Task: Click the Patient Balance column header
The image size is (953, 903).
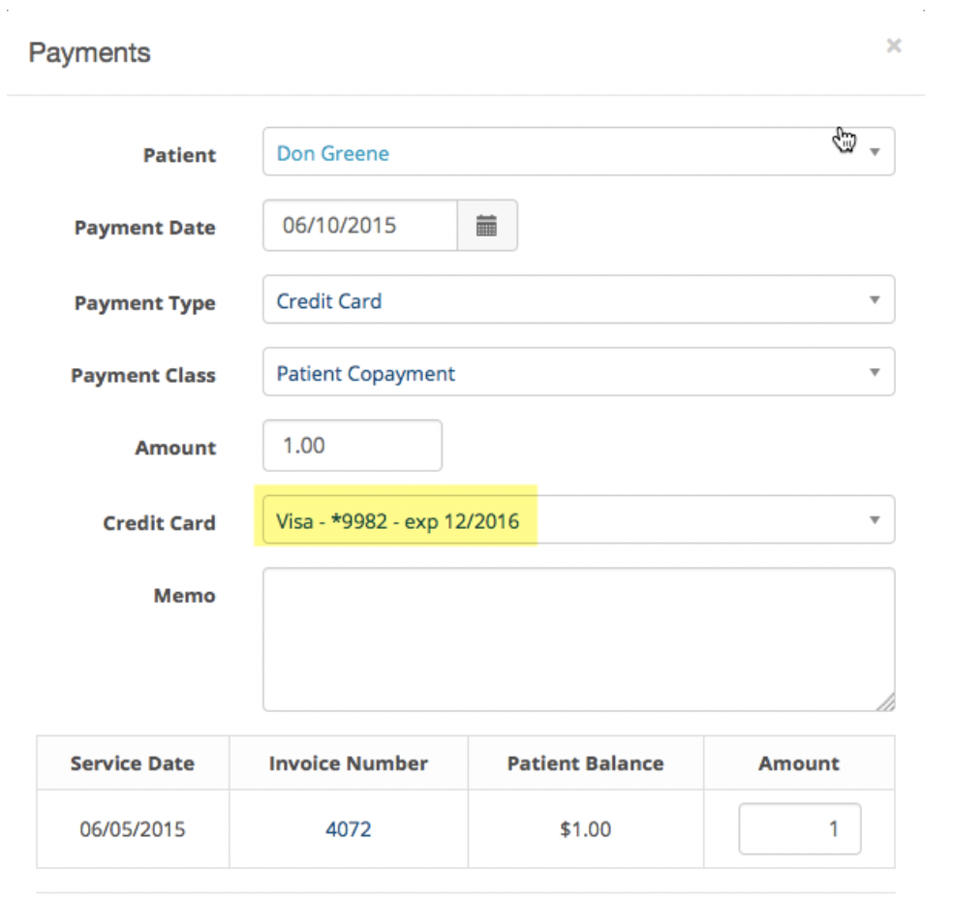Action: tap(586, 763)
